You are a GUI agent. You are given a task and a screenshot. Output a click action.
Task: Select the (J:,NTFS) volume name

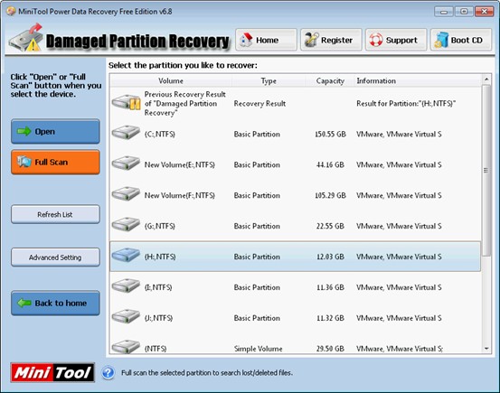coord(158,318)
